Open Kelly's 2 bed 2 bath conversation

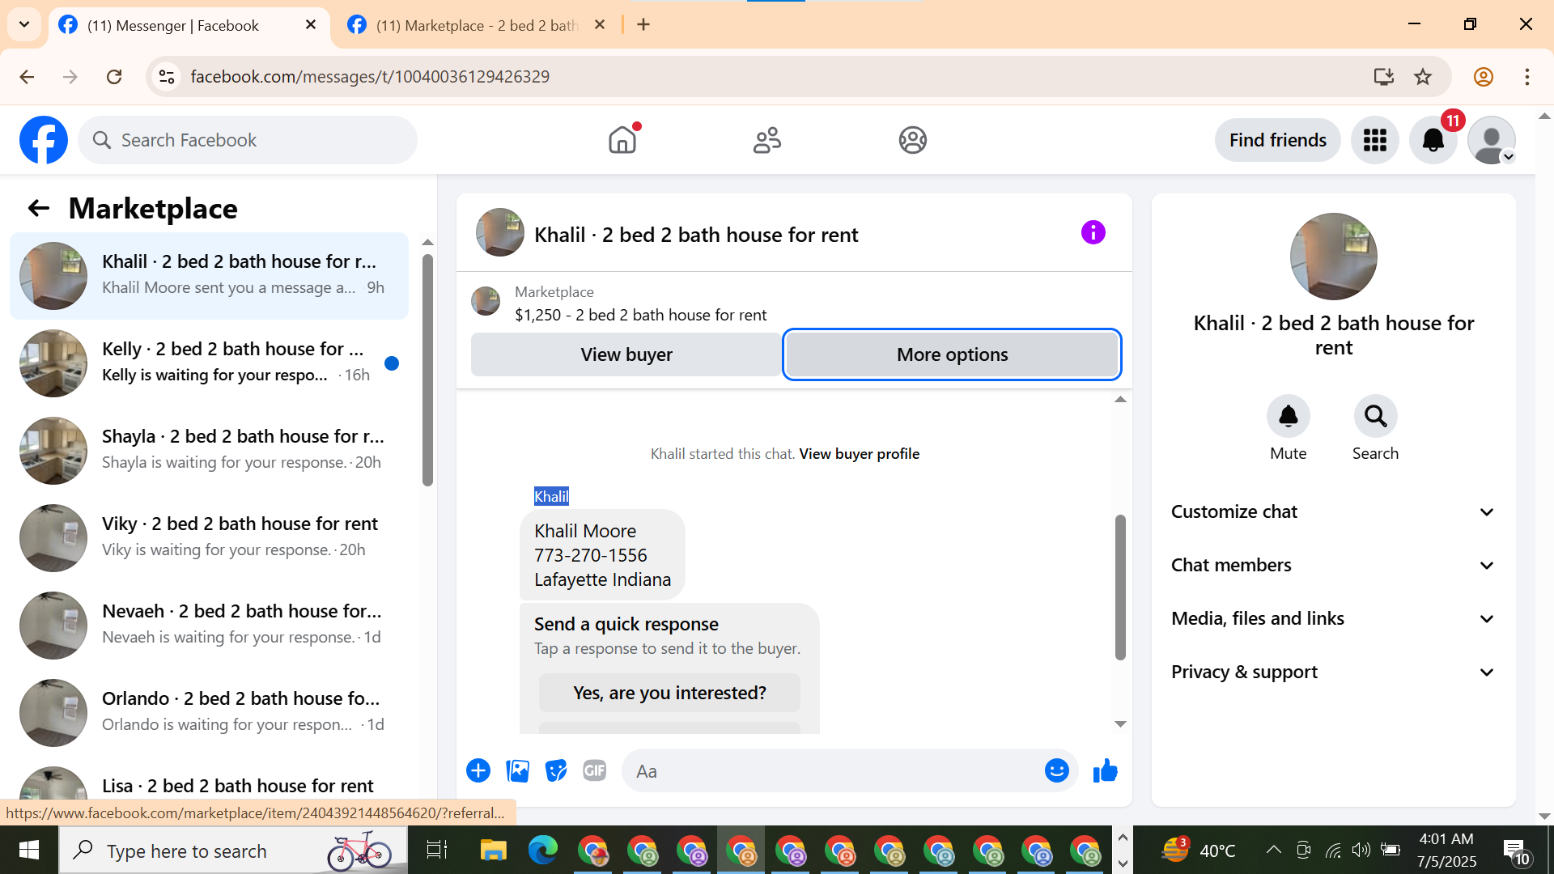click(209, 363)
